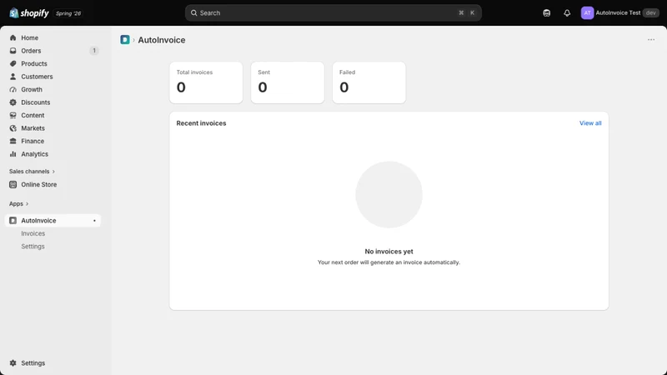
Task: Open the Home icon in sidebar
Action: [x=13, y=37]
